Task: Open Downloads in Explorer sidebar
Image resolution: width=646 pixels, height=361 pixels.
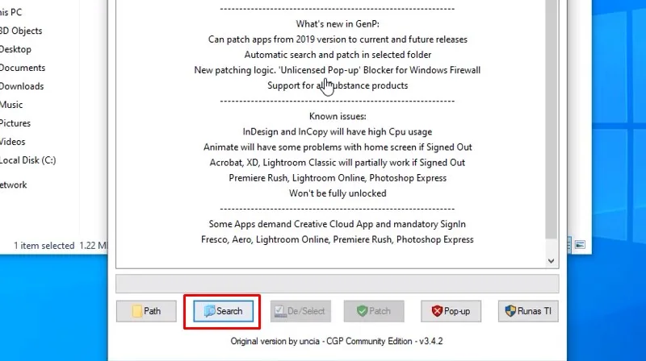Action: pos(22,86)
